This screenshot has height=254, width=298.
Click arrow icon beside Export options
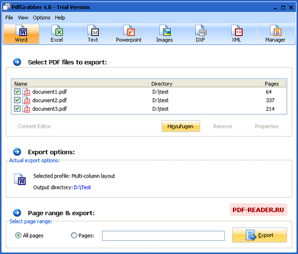point(17,152)
